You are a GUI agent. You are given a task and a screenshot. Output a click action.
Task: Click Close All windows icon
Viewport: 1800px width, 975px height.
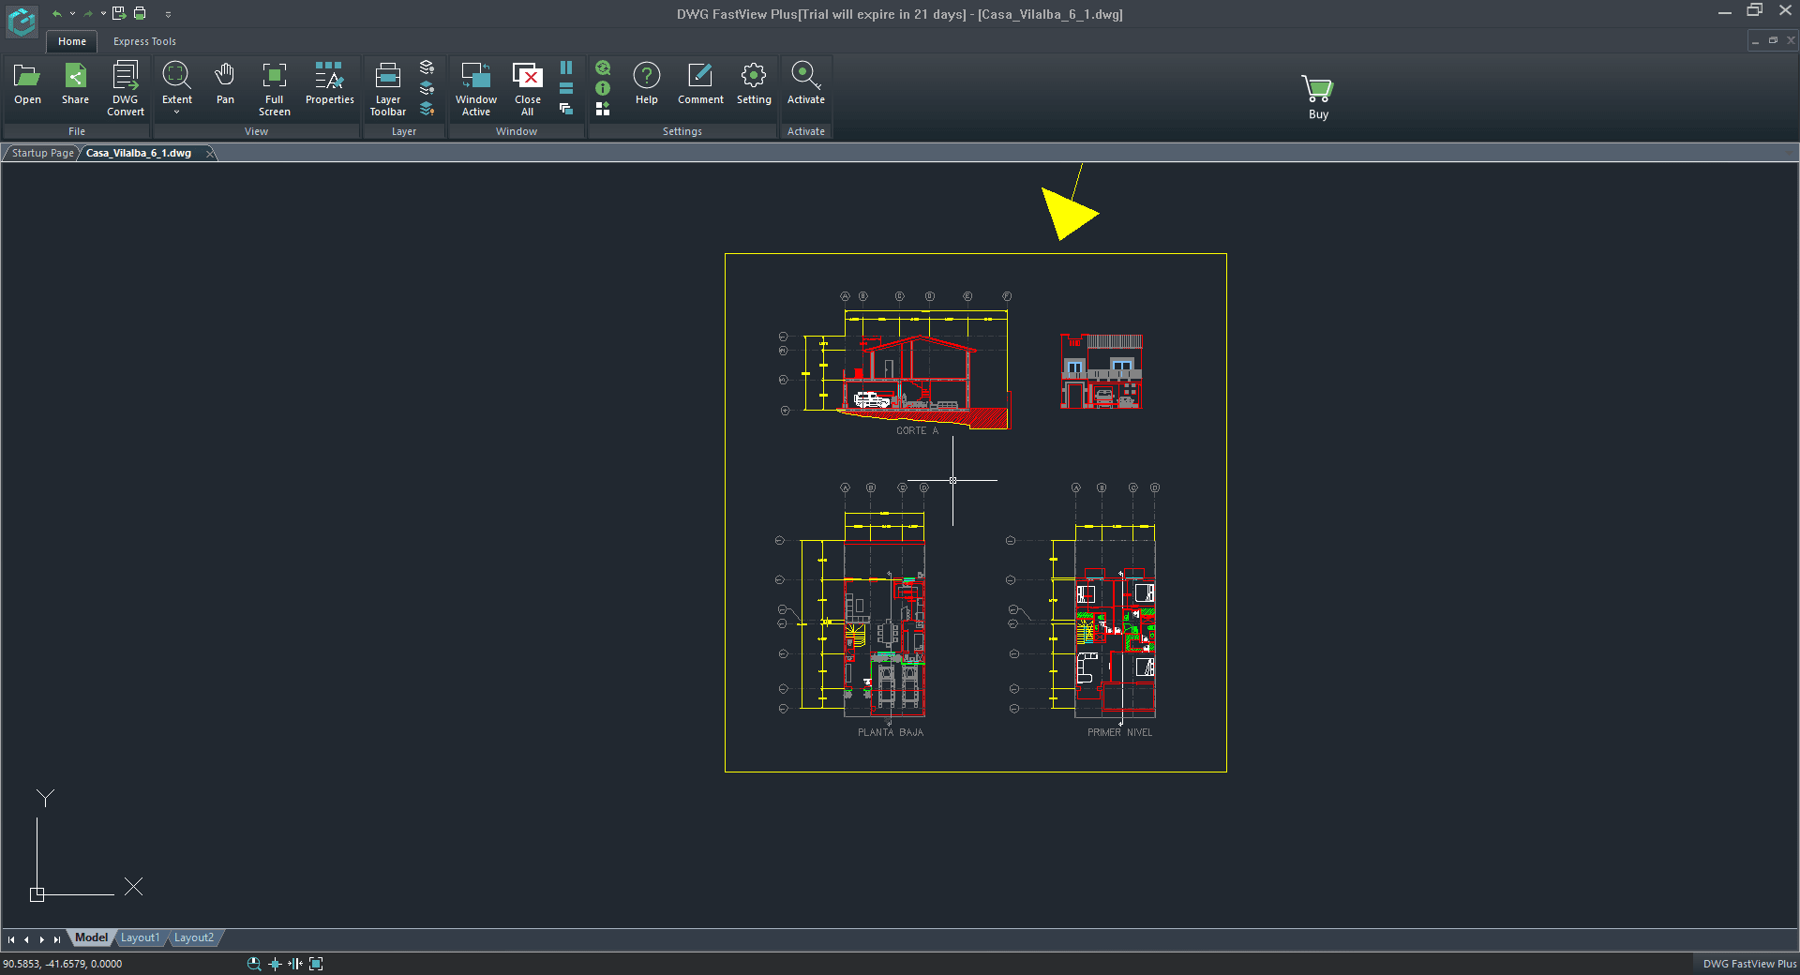click(x=527, y=88)
